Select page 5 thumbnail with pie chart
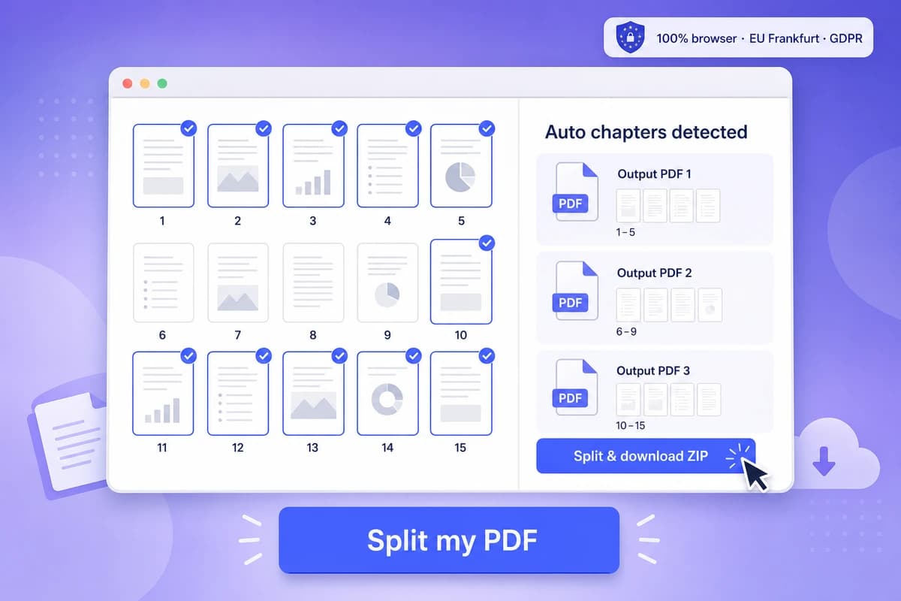Viewport: 901px width, 601px height. click(x=461, y=166)
